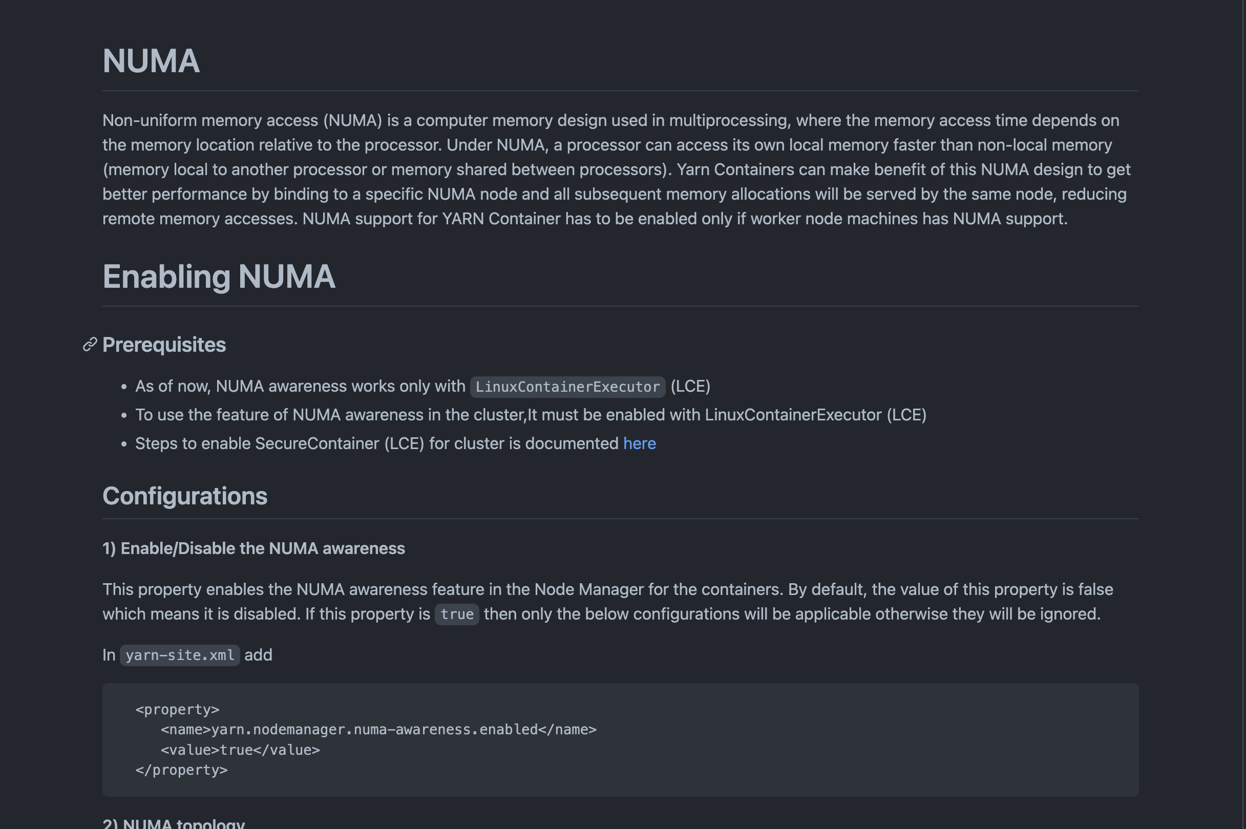Viewport: 1246px width, 829px height.
Task: Click the LinuxContainerExecutor inline code
Action: (x=567, y=387)
